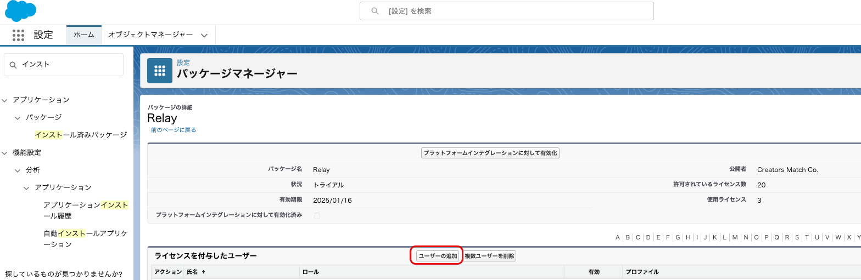Click the 複数ユーザーを削除 button
This screenshot has height=280, width=861.
pyautogui.click(x=490, y=256)
